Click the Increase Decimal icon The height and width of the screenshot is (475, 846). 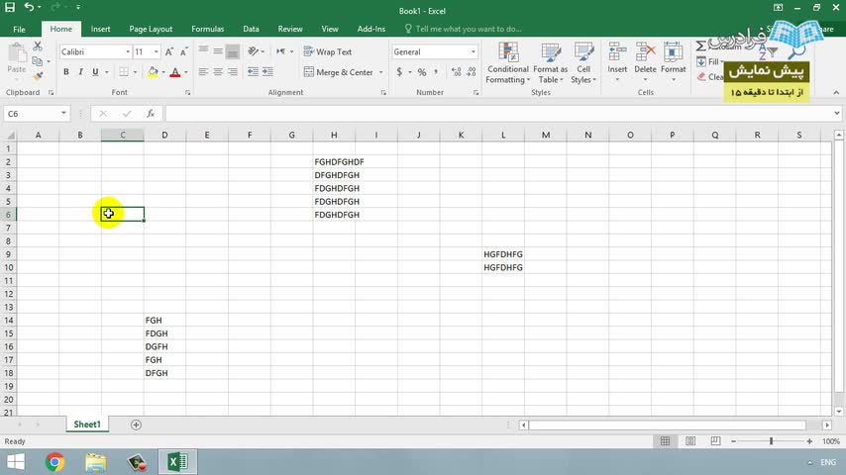pyautogui.click(x=457, y=71)
